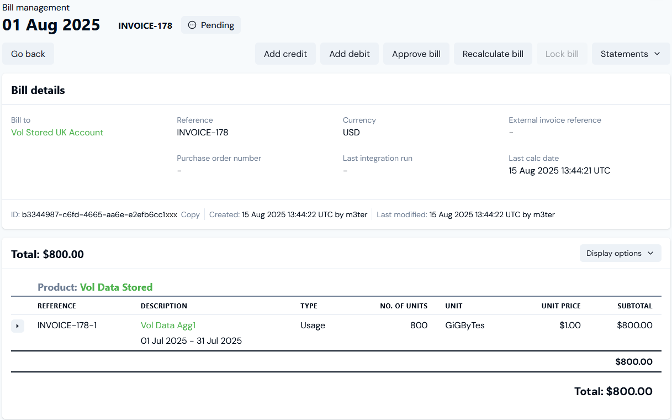This screenshot has height=420, width=672.
Task: Click the Reference value INVOICE-178
Action: (203, 133)
